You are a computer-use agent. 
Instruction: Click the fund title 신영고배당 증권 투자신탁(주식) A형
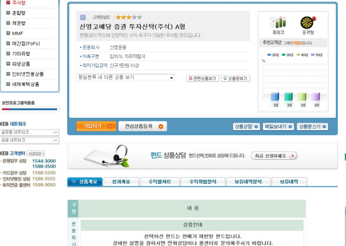click(132, 27)
